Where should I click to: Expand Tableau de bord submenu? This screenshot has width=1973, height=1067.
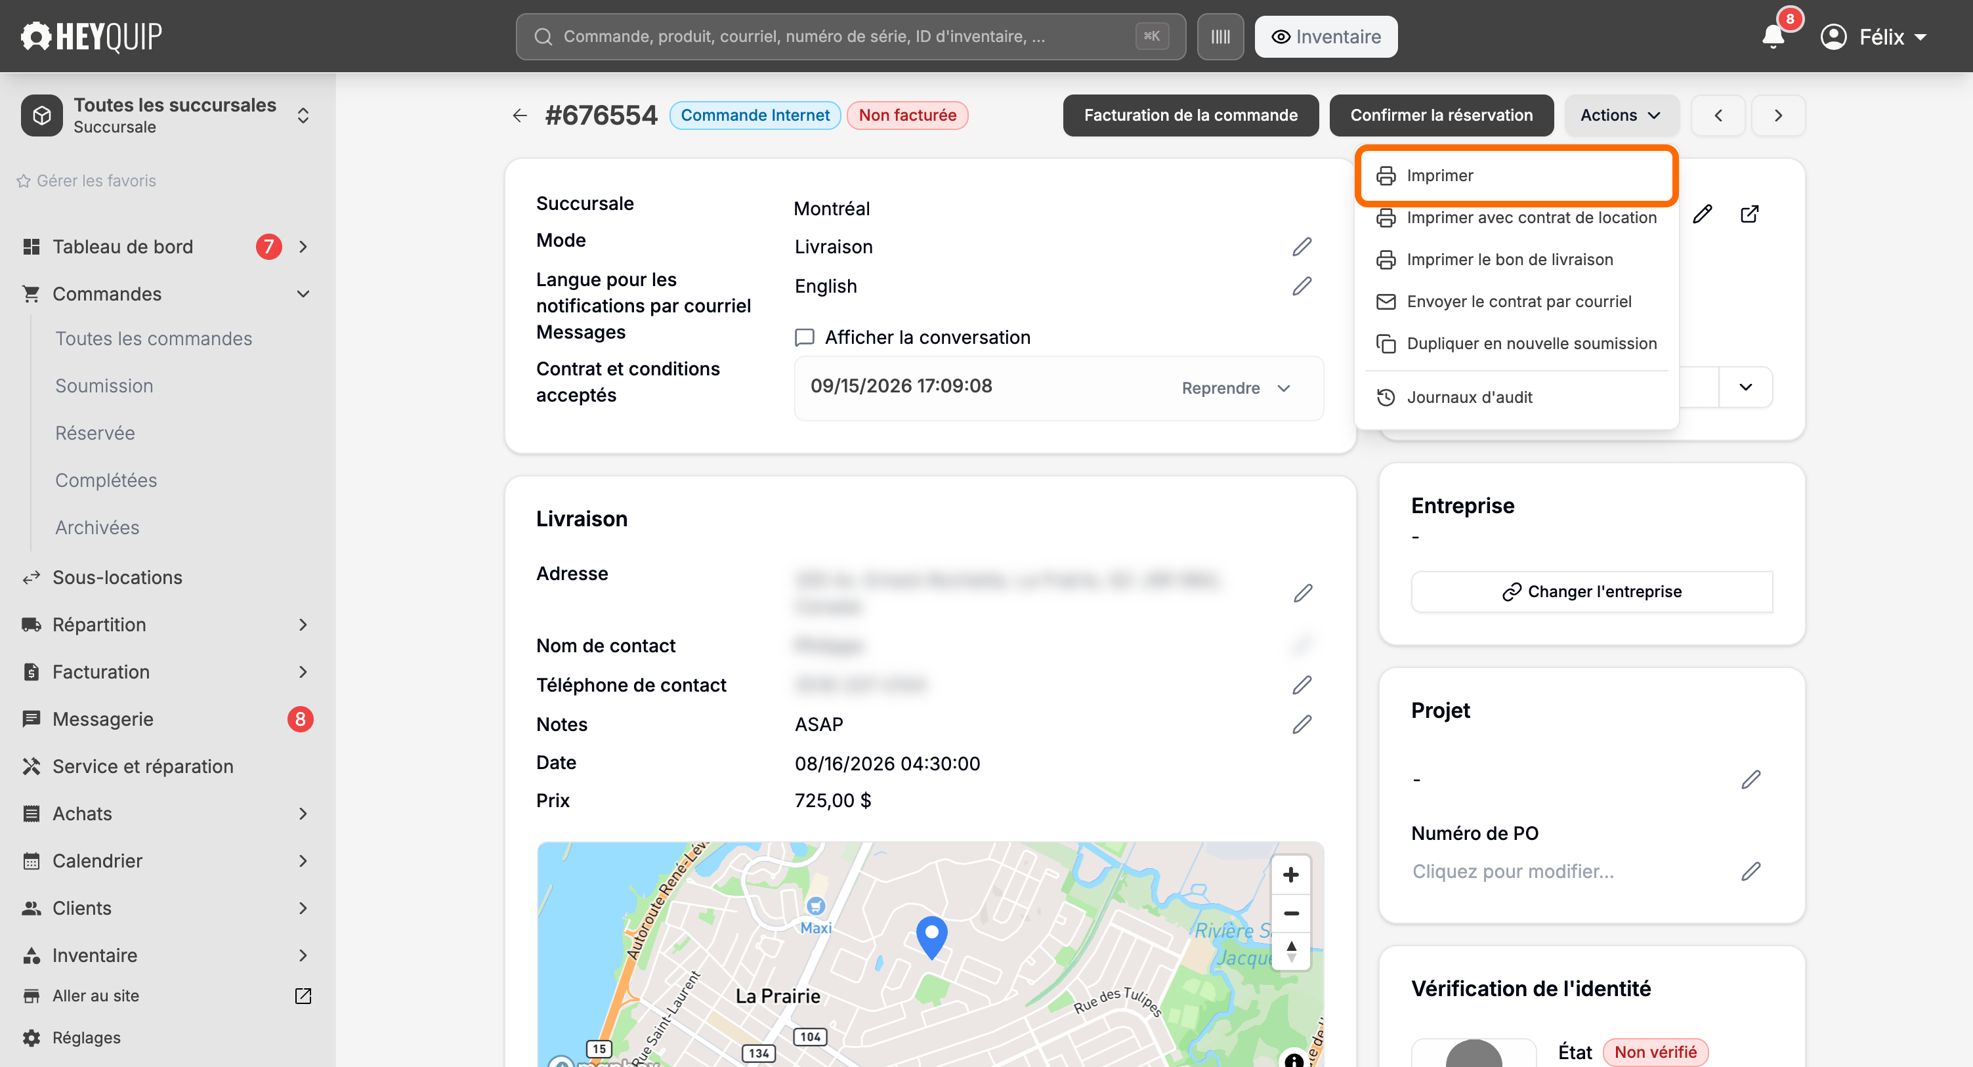click(303, 247)
